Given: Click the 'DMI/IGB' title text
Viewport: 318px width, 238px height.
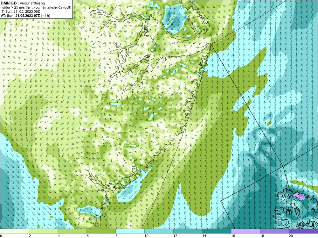Looking at the screenshot, I should tap(9, 3).
